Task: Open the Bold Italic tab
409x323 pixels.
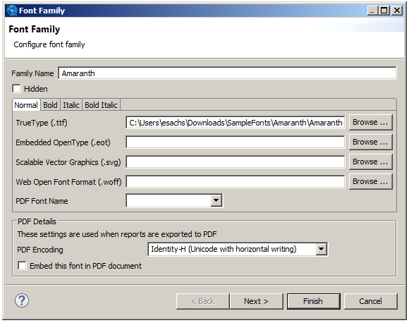Action: point(102,105)
